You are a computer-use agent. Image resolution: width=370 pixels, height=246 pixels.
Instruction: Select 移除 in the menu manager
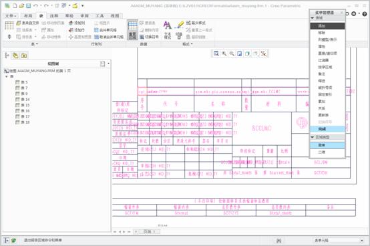click(327, 33)
